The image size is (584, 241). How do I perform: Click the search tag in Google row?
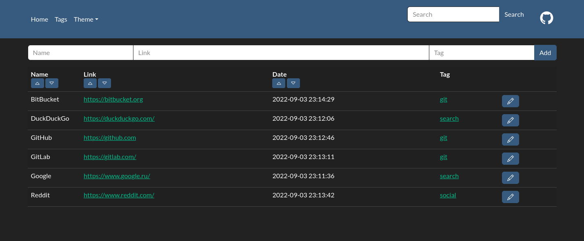[449, 176]
